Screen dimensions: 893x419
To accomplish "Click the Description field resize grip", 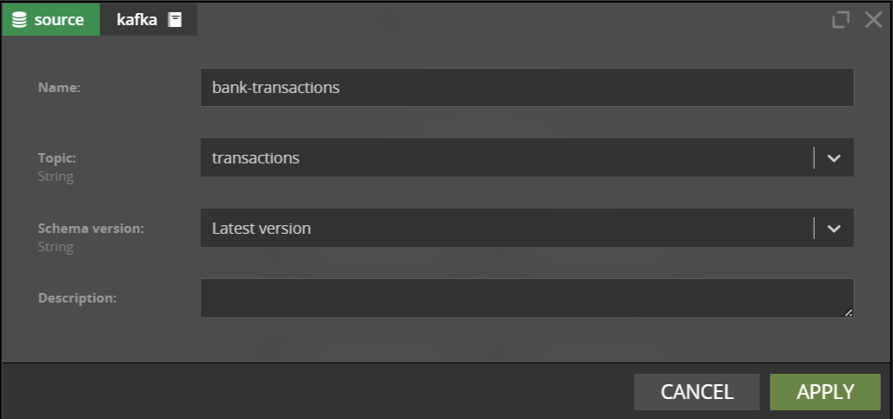I will tap(848, 312).
